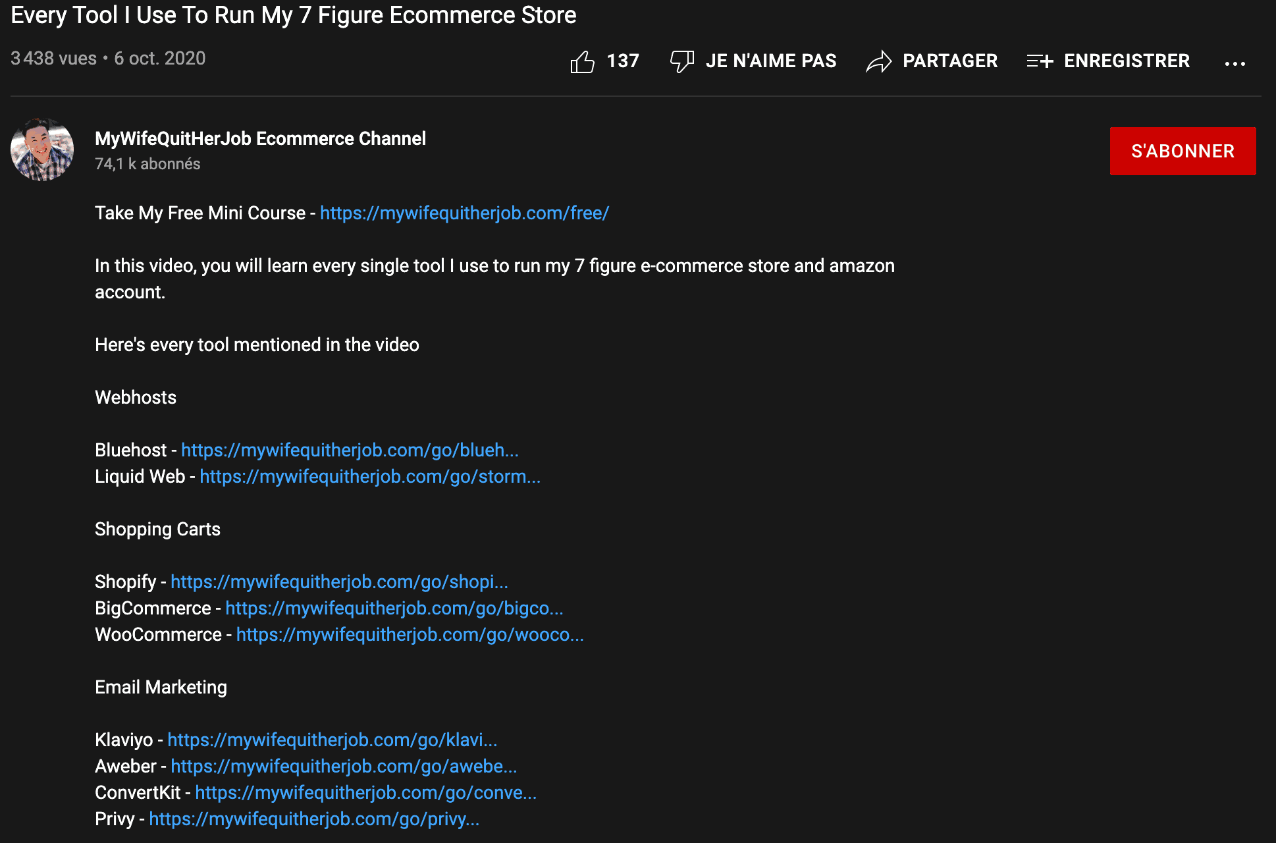Follow the BigCommerce link
This screenshot has height=843, width=1276.
(394, 608)
